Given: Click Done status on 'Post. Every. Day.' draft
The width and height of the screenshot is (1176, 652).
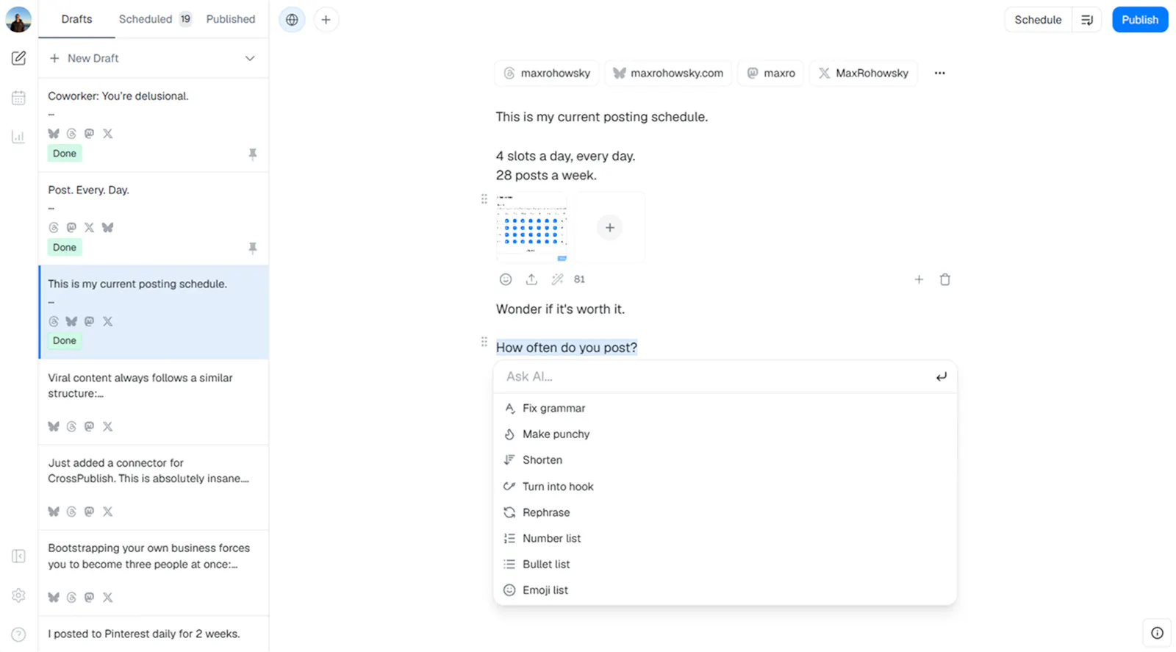Looking at the screenshot, I should click(65, 248).
